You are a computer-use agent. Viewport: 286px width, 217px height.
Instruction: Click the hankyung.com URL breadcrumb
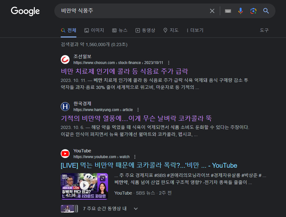click(103, 110)
